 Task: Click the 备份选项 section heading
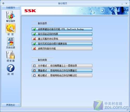42,23
